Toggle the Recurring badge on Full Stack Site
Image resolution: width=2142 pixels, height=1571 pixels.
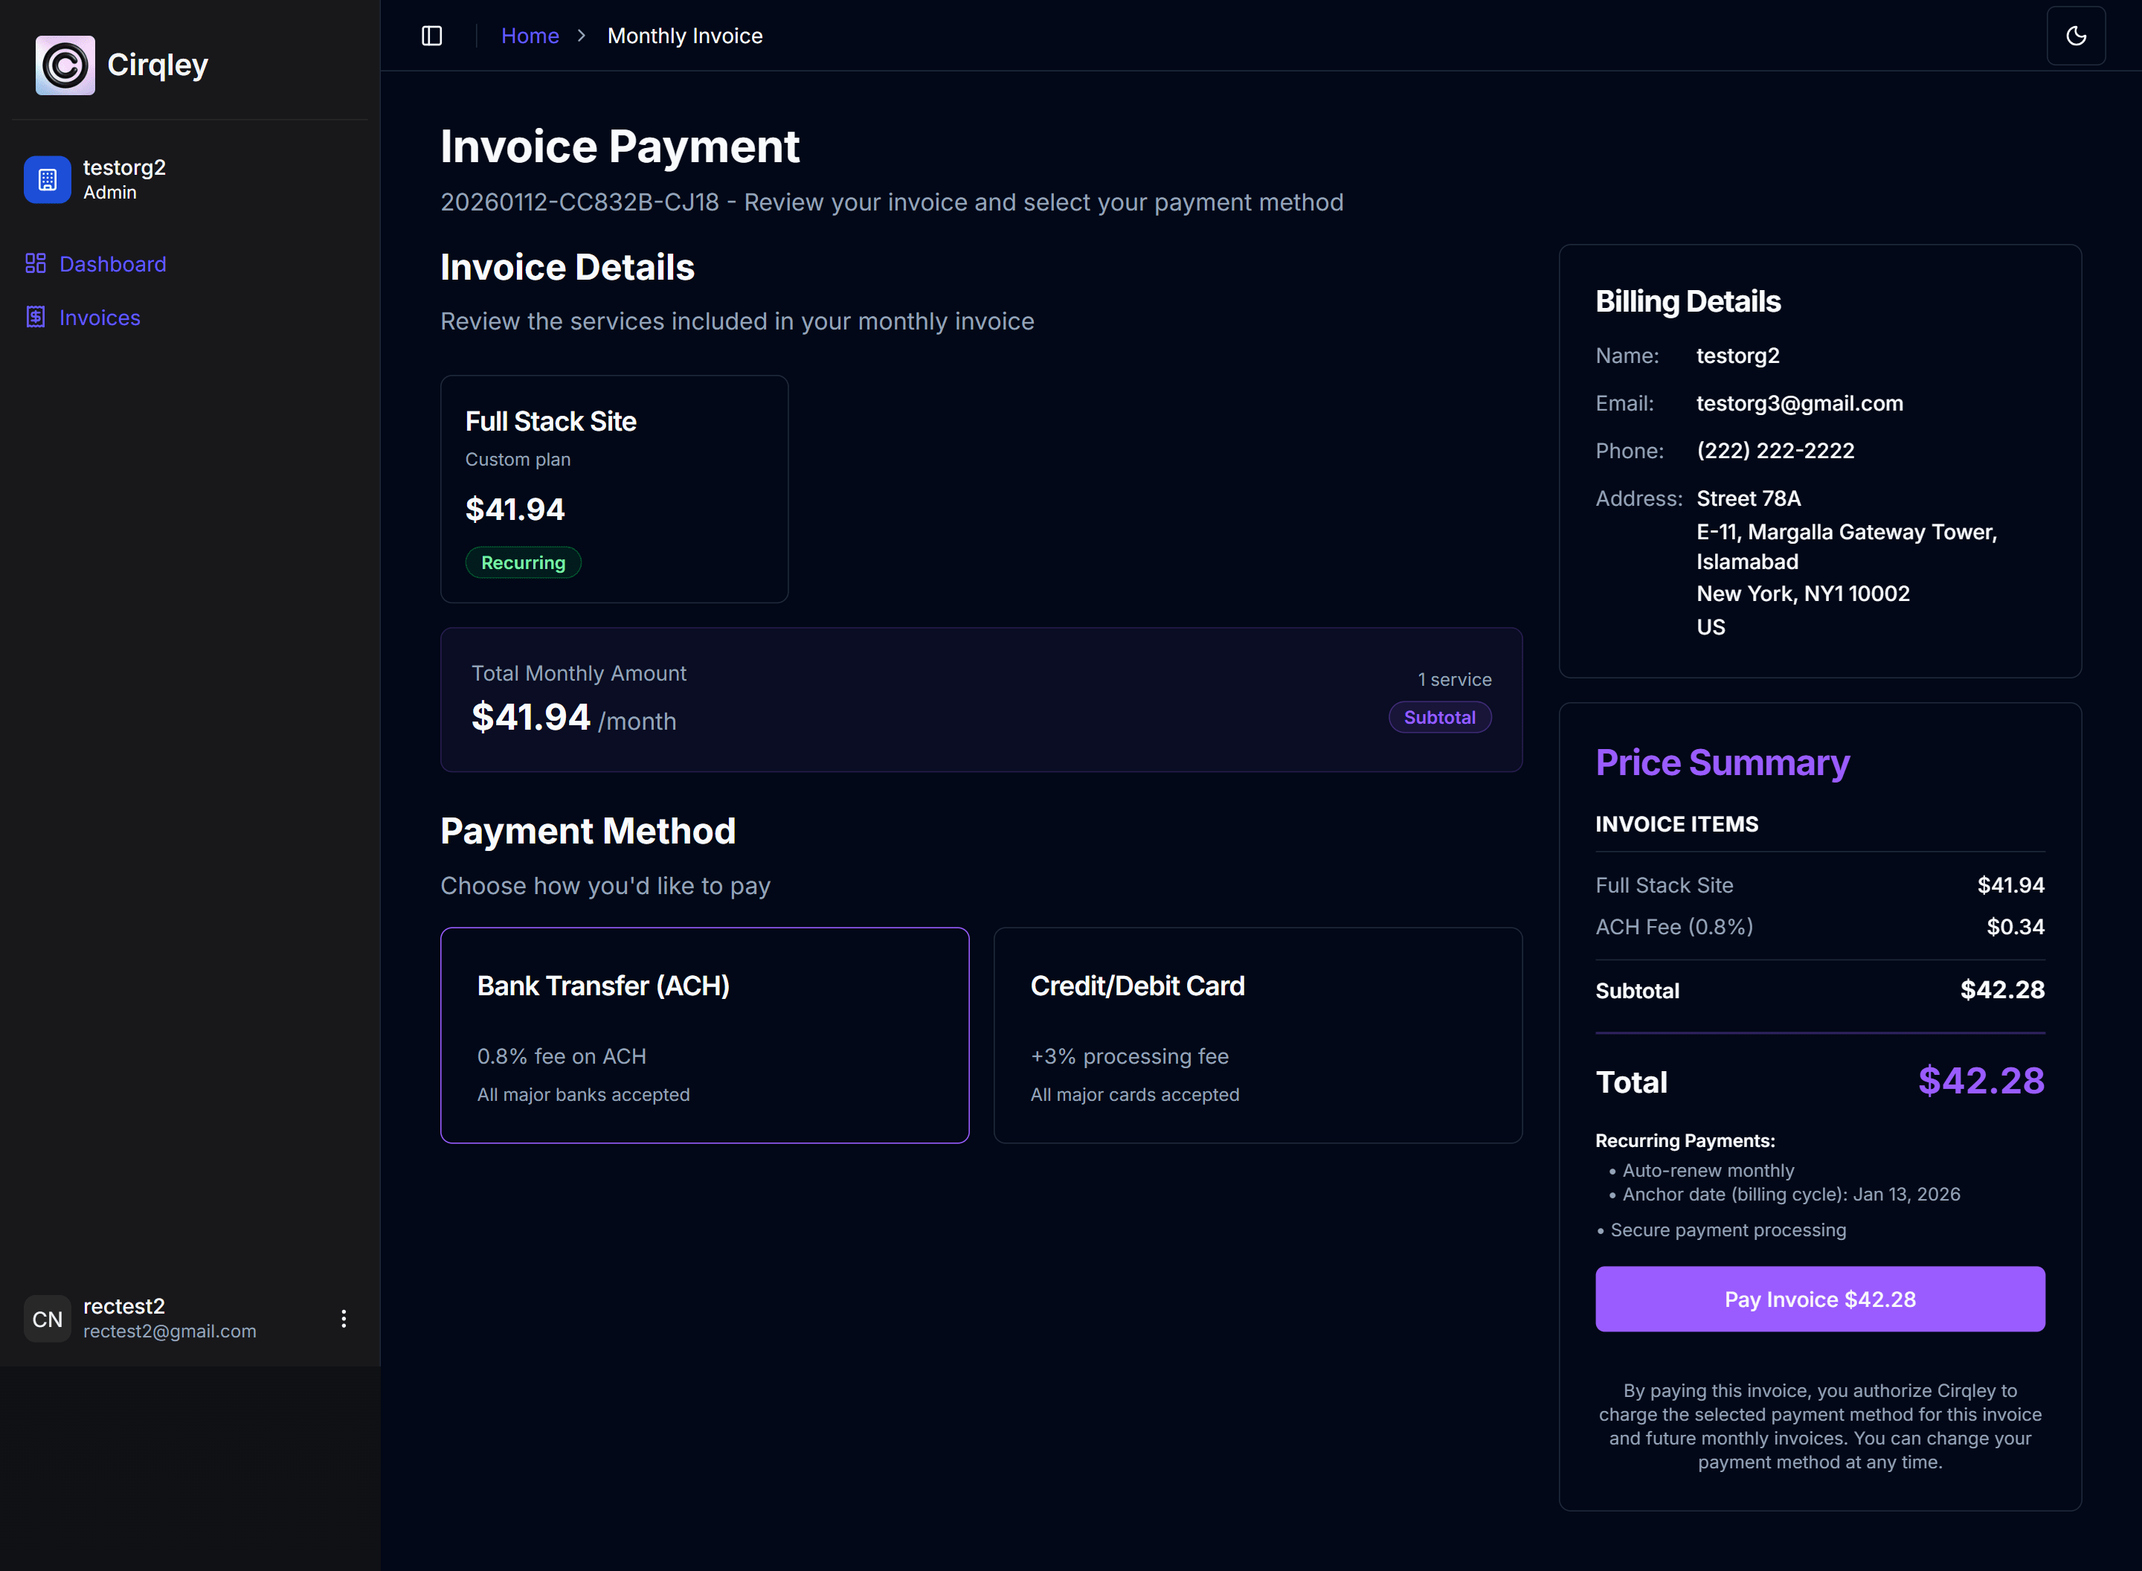tap(523, 562)
